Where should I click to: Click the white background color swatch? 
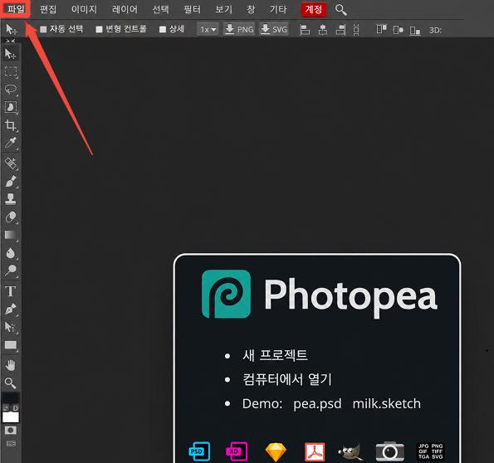point(11,417)
